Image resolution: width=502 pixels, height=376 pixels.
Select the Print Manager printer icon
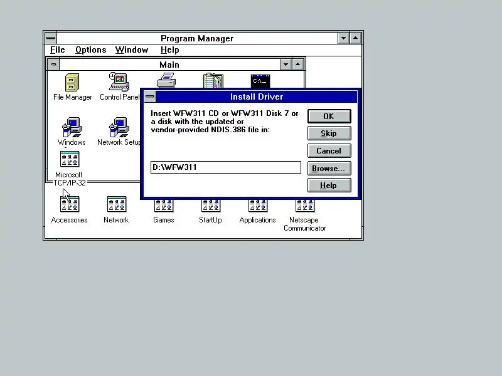click(x=166, y=80)
